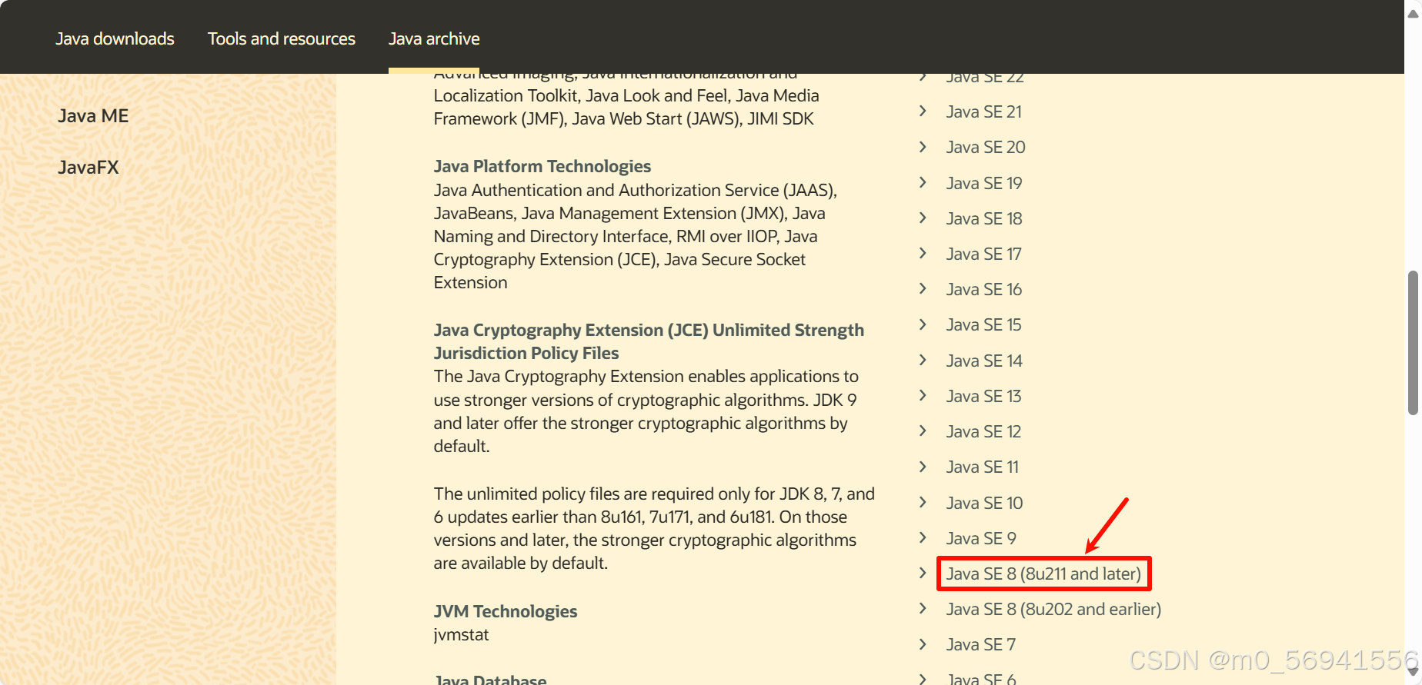
Task: Open the Java SE 13 archive link
Action: [x=984, y=397]
